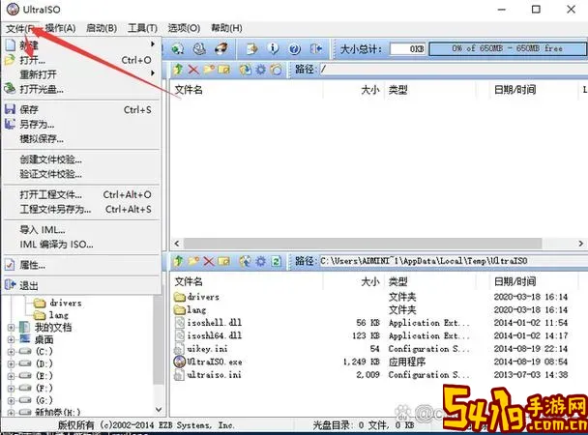Click red X delete icon in local pane
Screen dimensions: 588x435
[x=209, y=261]
